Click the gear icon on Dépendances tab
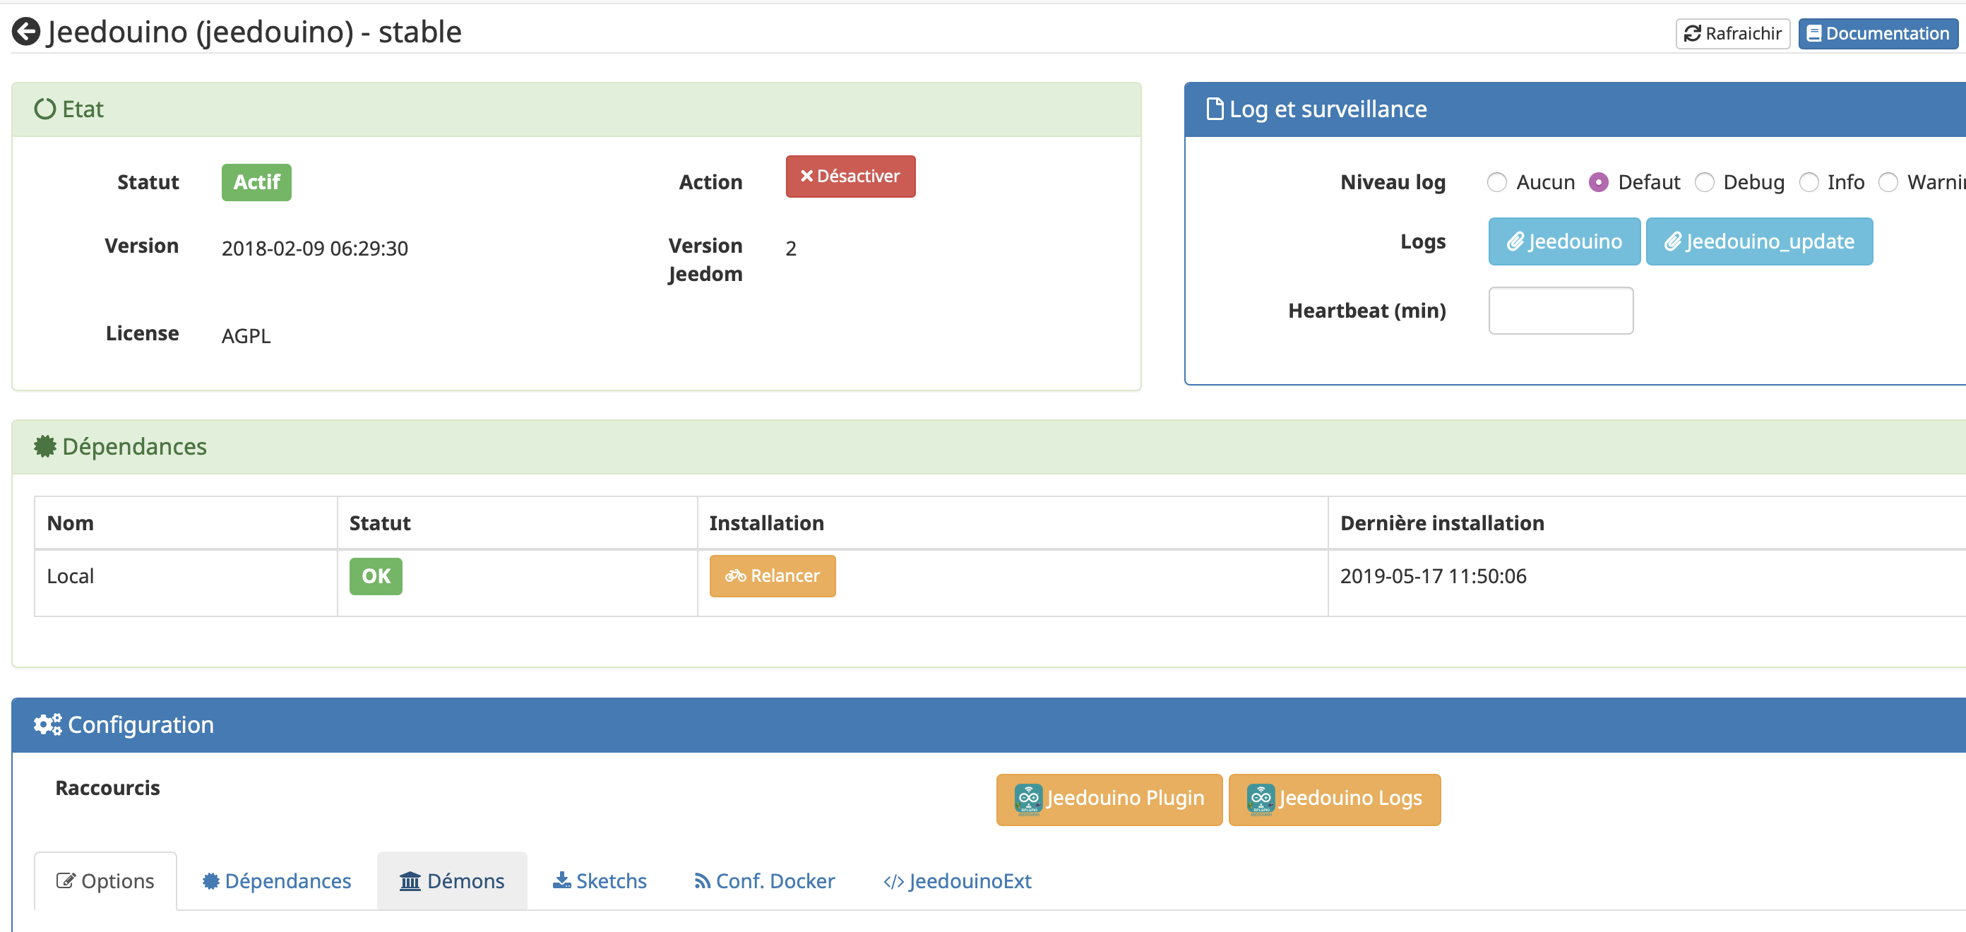Image resolution: width=1966 pixels, height=932 pixels. [210, 881]
